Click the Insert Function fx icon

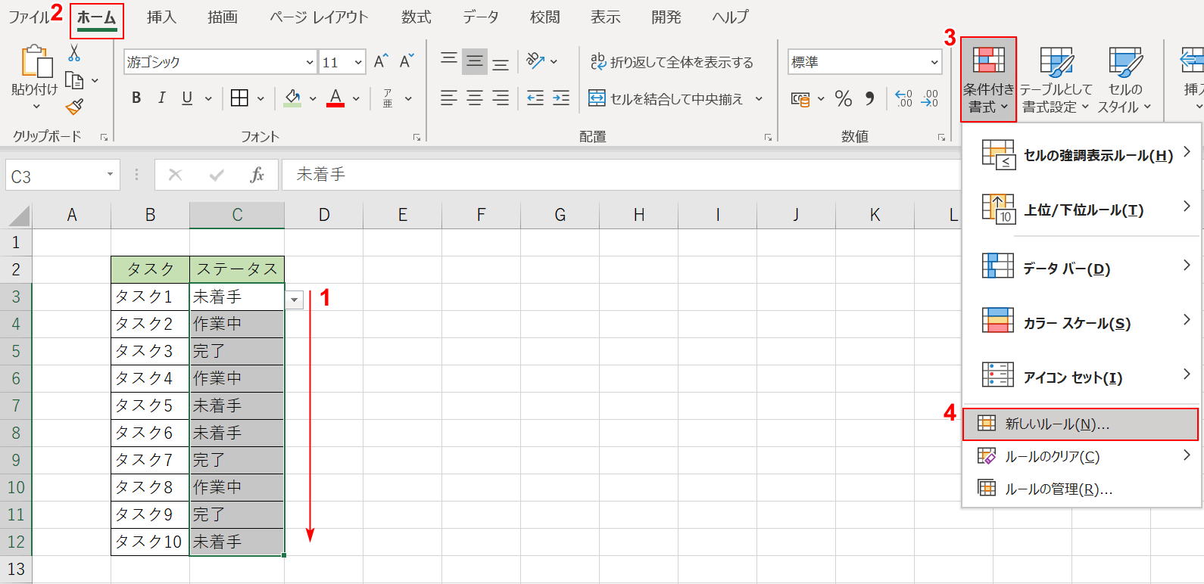tap(257, 175)
